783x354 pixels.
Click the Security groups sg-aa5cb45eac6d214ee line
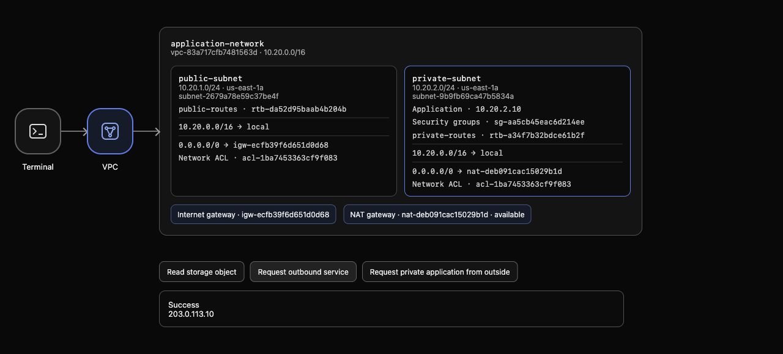499,122
